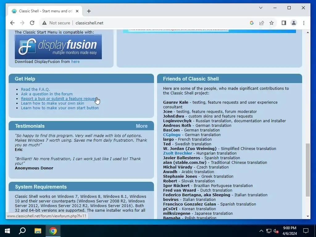
Task: Open the notification center icon
Action: click(306, 231)
